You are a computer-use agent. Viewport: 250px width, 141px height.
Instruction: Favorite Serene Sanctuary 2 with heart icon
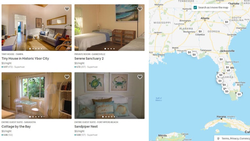point(140,9)
